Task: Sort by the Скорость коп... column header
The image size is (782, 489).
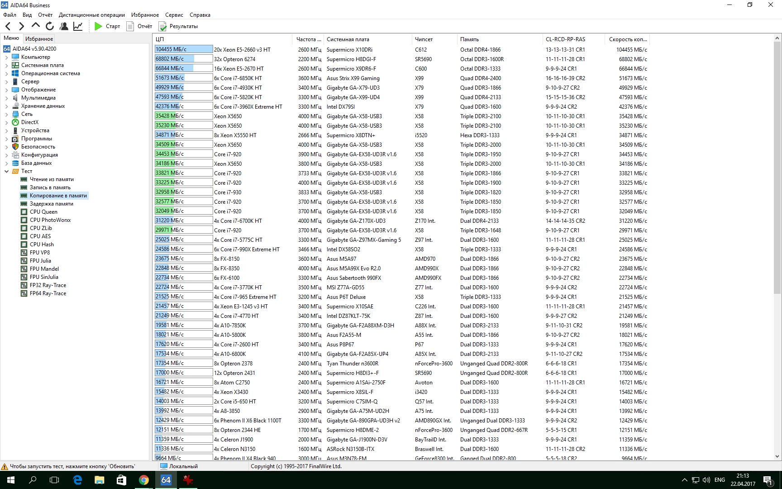Action: pos(627,39)
